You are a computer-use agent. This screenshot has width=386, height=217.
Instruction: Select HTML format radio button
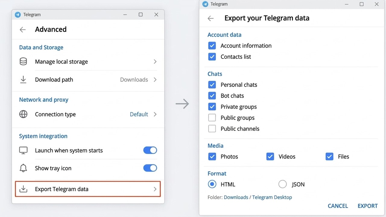(212, 184)
